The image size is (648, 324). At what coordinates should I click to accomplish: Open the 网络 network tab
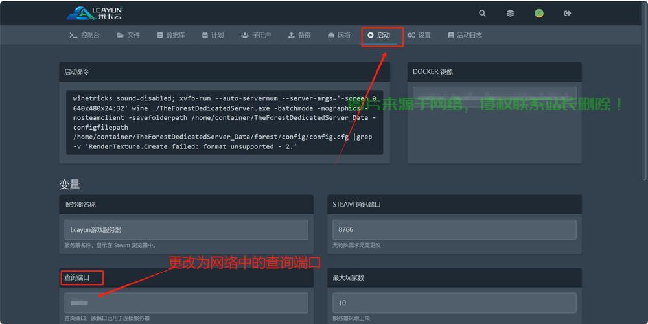pyautogui.click(x=340, y=35)
